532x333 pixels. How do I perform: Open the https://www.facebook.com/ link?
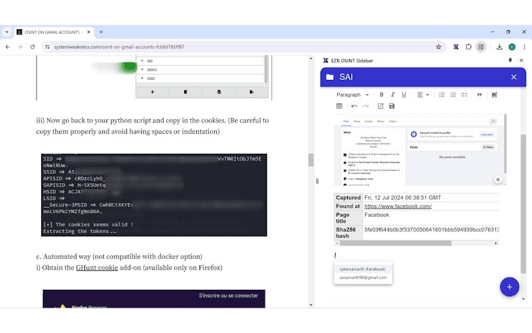pyautogui.click(x=398, y=206)
